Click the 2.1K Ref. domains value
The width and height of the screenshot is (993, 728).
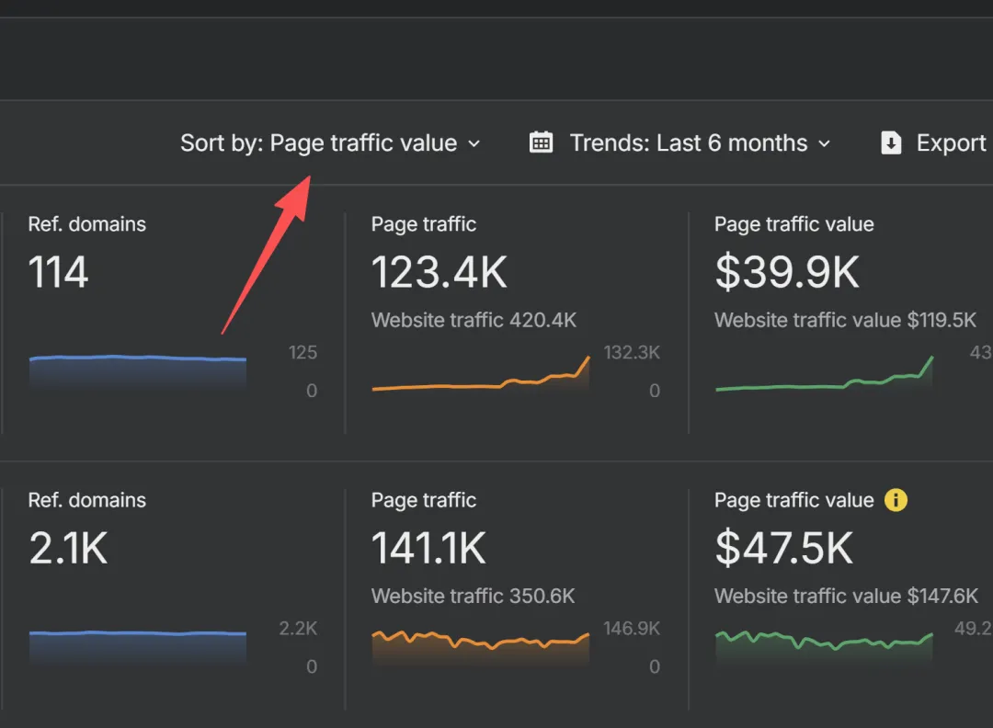[x=68, y=548]
